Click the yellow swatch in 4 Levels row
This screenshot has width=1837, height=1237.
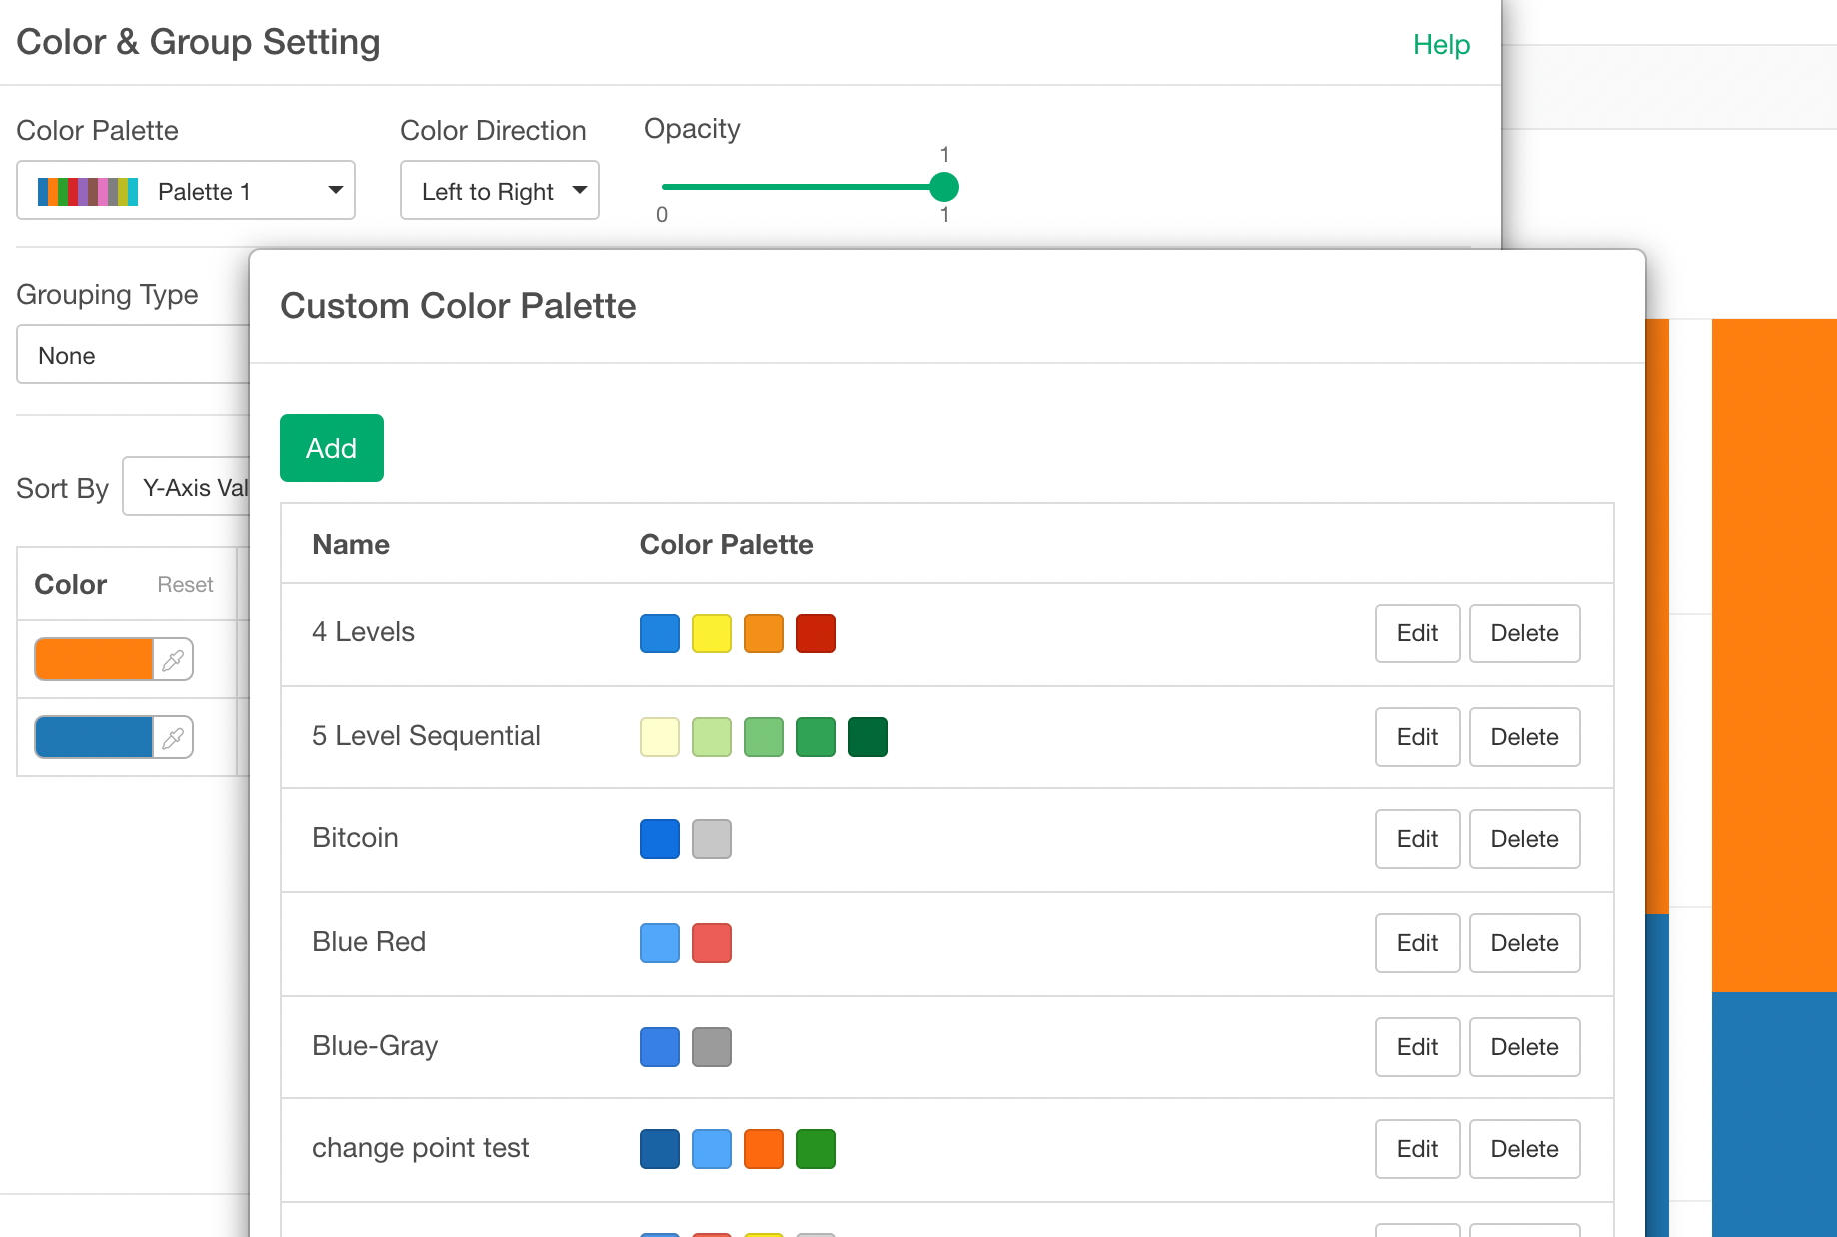(x=712, y=633)
